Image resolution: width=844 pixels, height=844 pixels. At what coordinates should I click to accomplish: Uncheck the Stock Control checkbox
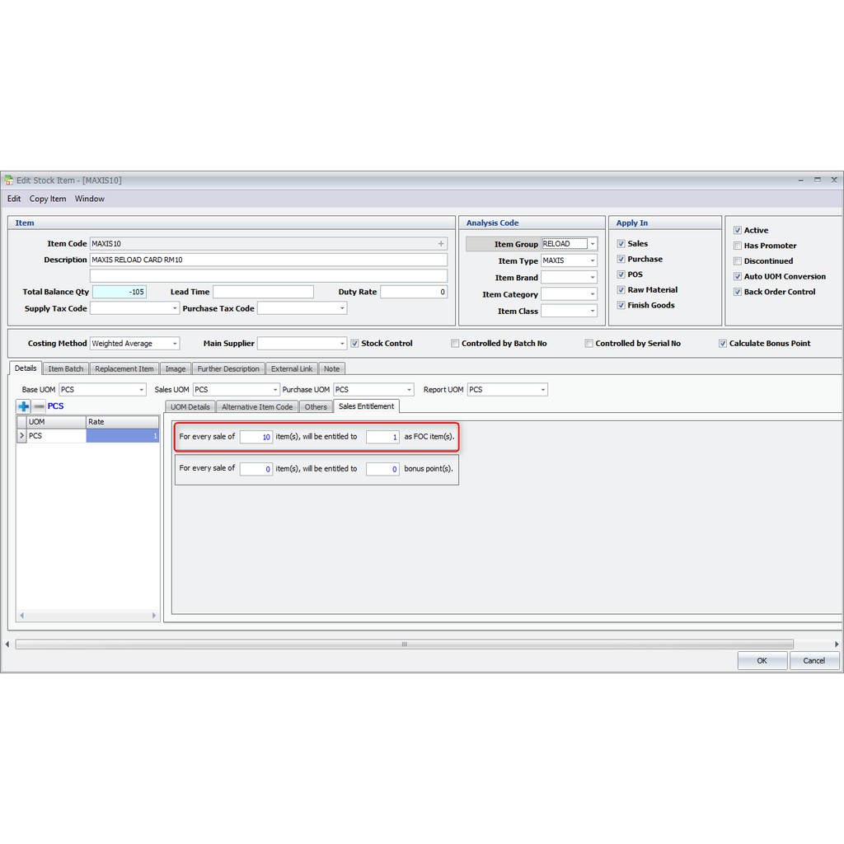(354, 344)
